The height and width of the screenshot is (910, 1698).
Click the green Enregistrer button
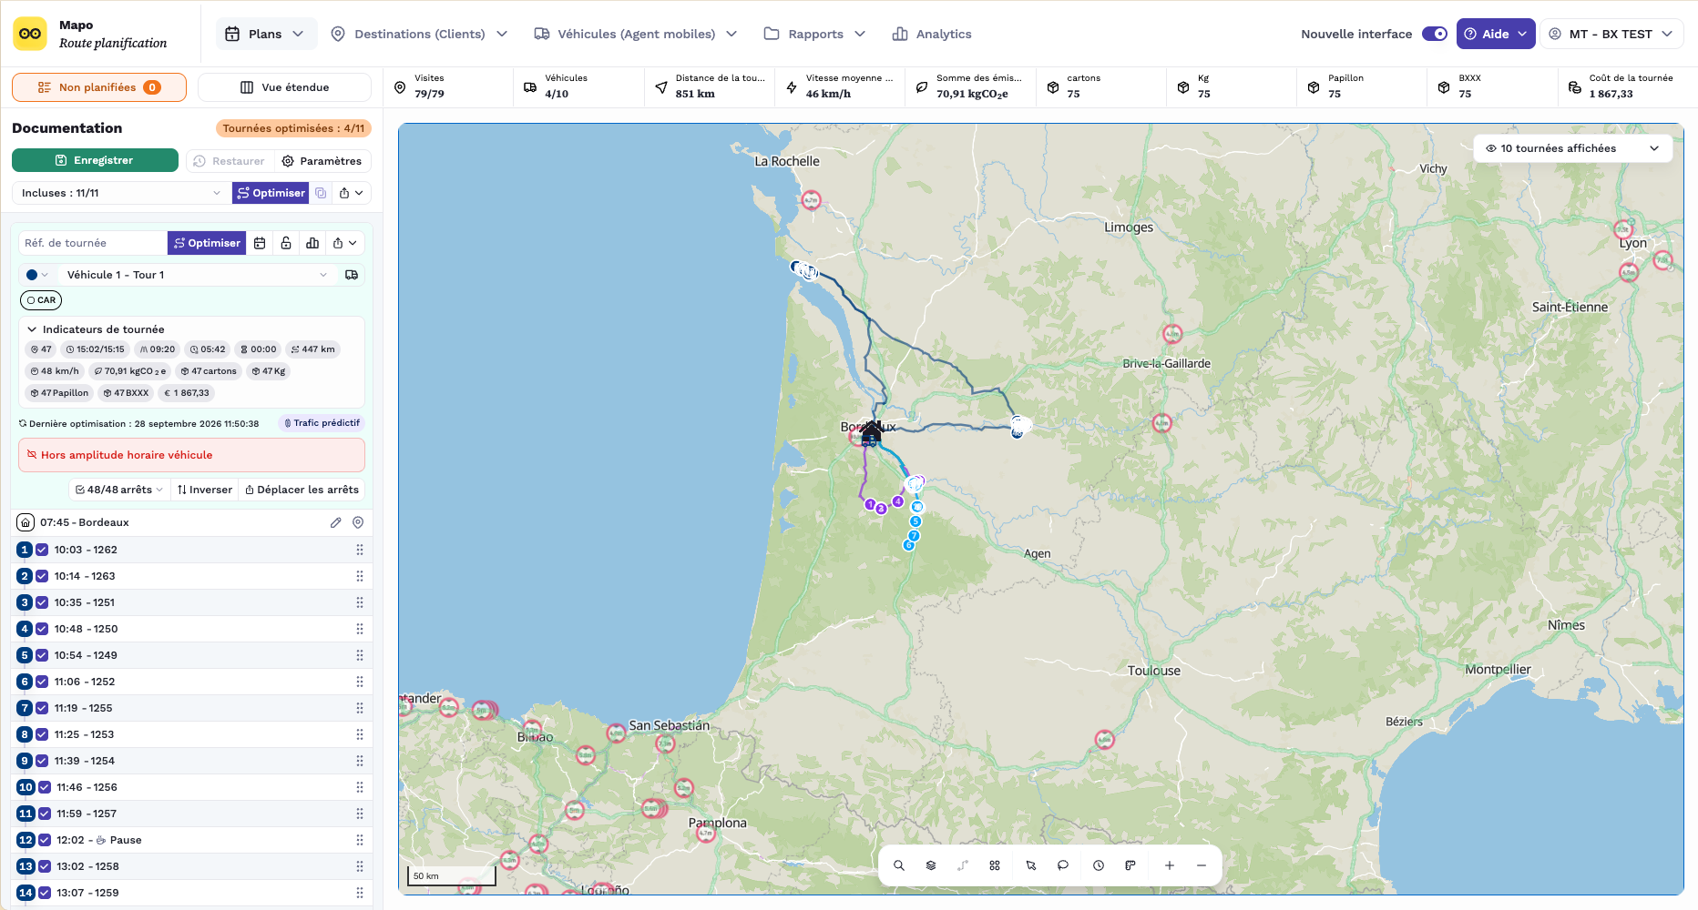click(x=95, y=160)
